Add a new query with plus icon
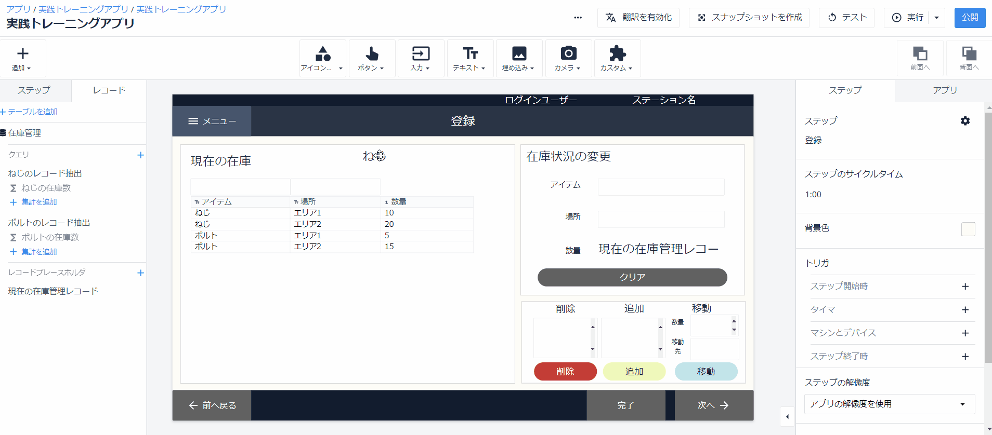 coord(140,155)
